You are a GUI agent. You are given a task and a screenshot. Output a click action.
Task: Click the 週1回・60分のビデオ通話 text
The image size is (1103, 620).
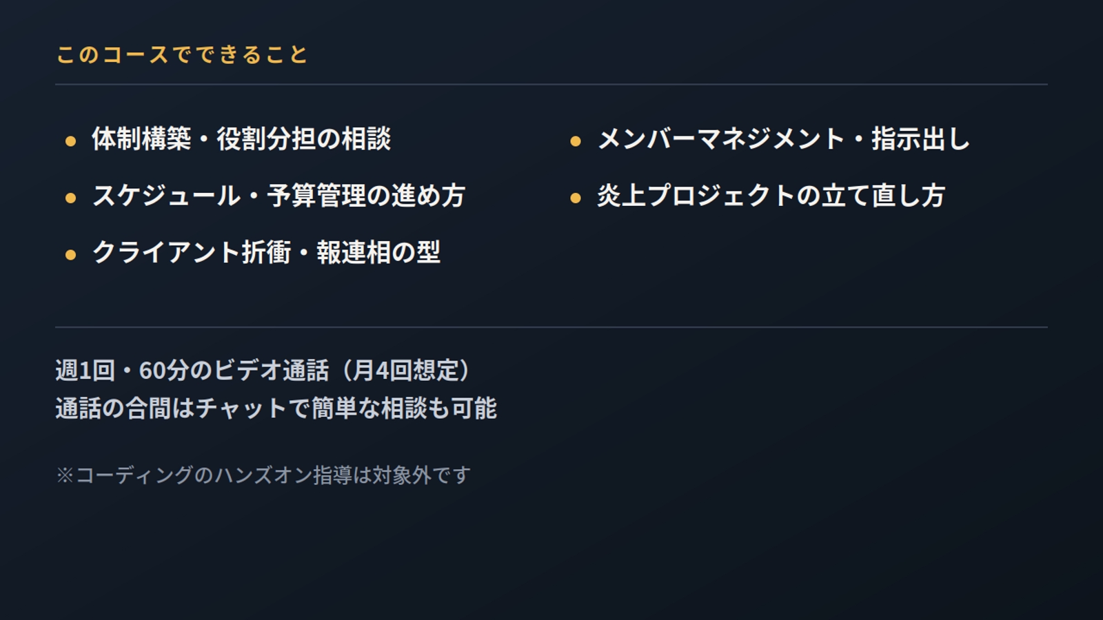[192, 370]
